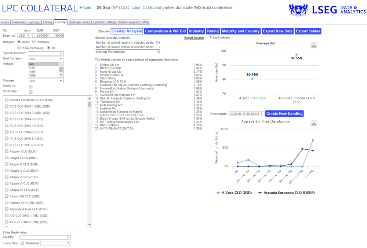Open the Market Reports tab
The width and height of the screenshot is (367, 248).
coord(130,22)
